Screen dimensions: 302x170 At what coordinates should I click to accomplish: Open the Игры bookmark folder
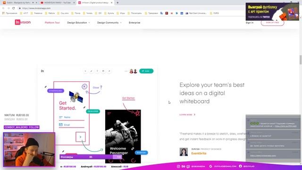pyautogui.click(x=121, y=13)
